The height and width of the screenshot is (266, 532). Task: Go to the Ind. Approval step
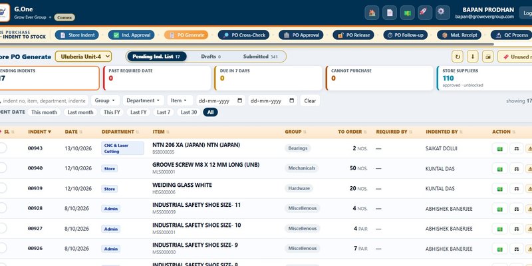[x=131, y=35]
